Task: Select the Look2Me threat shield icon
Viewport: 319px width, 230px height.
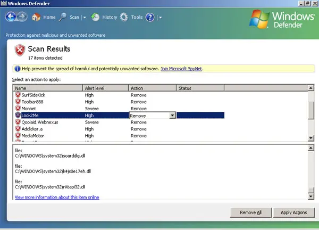Action: coord(18,115)
